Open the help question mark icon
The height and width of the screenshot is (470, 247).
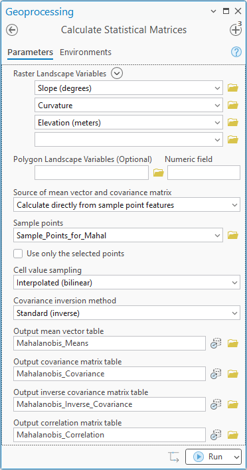pos(236,52)
